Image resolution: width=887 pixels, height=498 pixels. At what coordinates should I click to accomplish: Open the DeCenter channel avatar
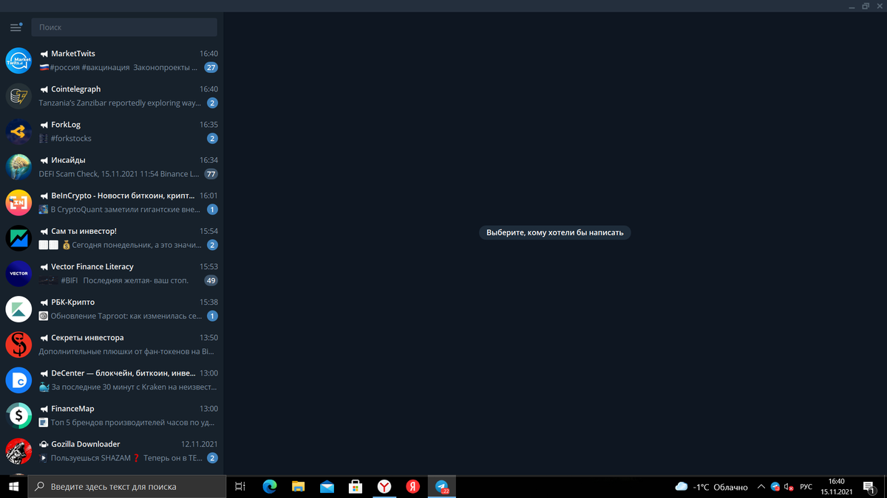pyautogui.click(x=19, y=379)
